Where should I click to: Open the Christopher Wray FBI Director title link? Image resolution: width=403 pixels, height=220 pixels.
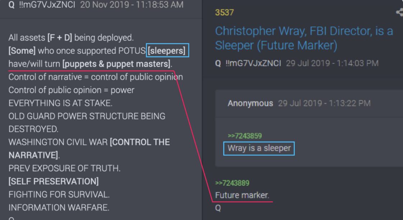click(304, 38)
